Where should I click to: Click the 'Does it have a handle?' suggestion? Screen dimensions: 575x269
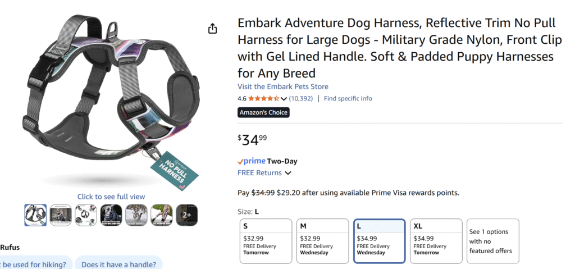point(118,264)
